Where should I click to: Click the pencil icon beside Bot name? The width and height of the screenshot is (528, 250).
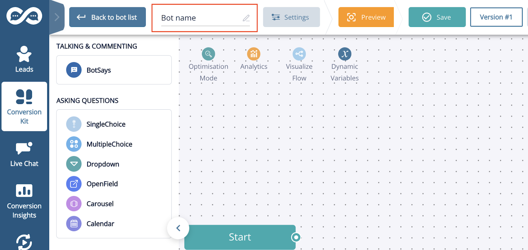click(x=246, y=18)
